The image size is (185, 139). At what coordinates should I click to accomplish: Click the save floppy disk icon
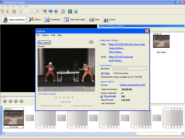pos(14,11)
